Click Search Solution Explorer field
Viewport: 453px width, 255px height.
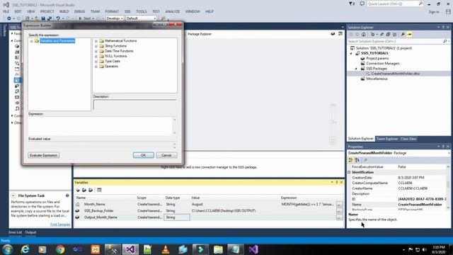pos(395,42)
